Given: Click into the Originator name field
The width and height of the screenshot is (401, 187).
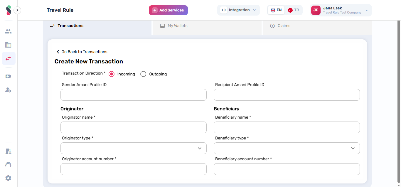Looking at the screenshot, I should pos(134,127).
